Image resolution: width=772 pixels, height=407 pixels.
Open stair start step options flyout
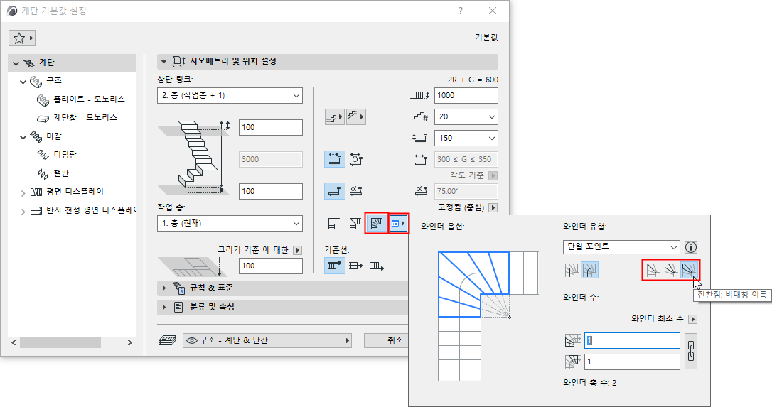pyautogui.click(x=335, y=117)
